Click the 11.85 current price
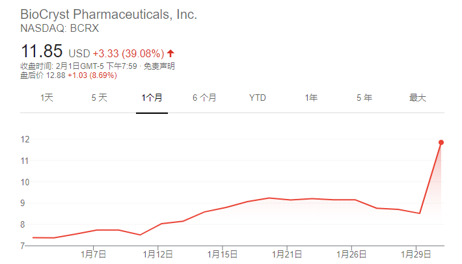The width and height of the screenshot is (462, 264). click(x=42, y=51)
